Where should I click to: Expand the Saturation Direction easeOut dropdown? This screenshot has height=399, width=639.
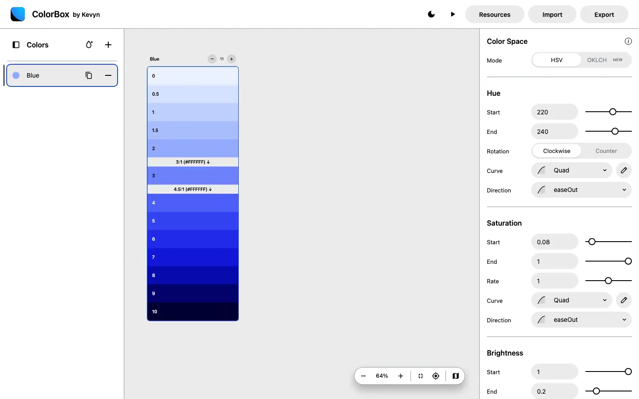(581, 320)
